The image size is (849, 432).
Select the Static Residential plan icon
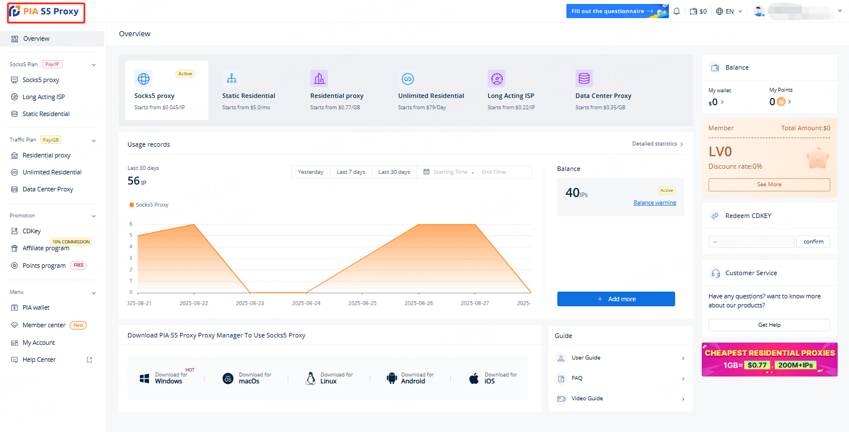[x=231, y=78]
